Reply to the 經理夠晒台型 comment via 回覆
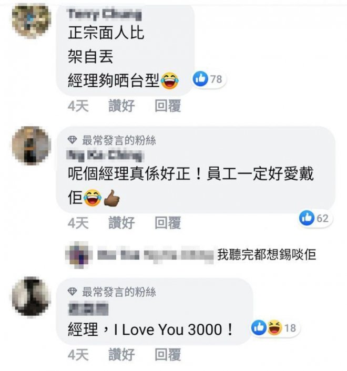The height and width of the screenshot is (371, 347). 168,106
